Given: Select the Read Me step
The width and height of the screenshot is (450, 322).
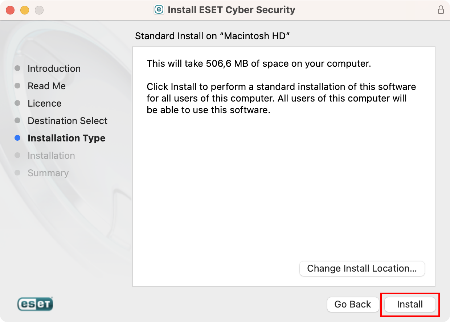Looking at the screenshot, I should (46, 86).
